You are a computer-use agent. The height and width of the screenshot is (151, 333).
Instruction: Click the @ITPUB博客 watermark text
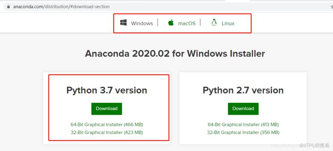click(315, 145)
